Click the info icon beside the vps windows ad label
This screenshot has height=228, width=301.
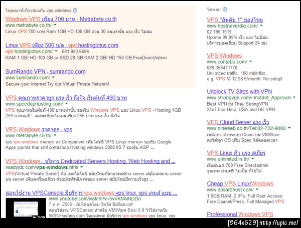(75, 11)
